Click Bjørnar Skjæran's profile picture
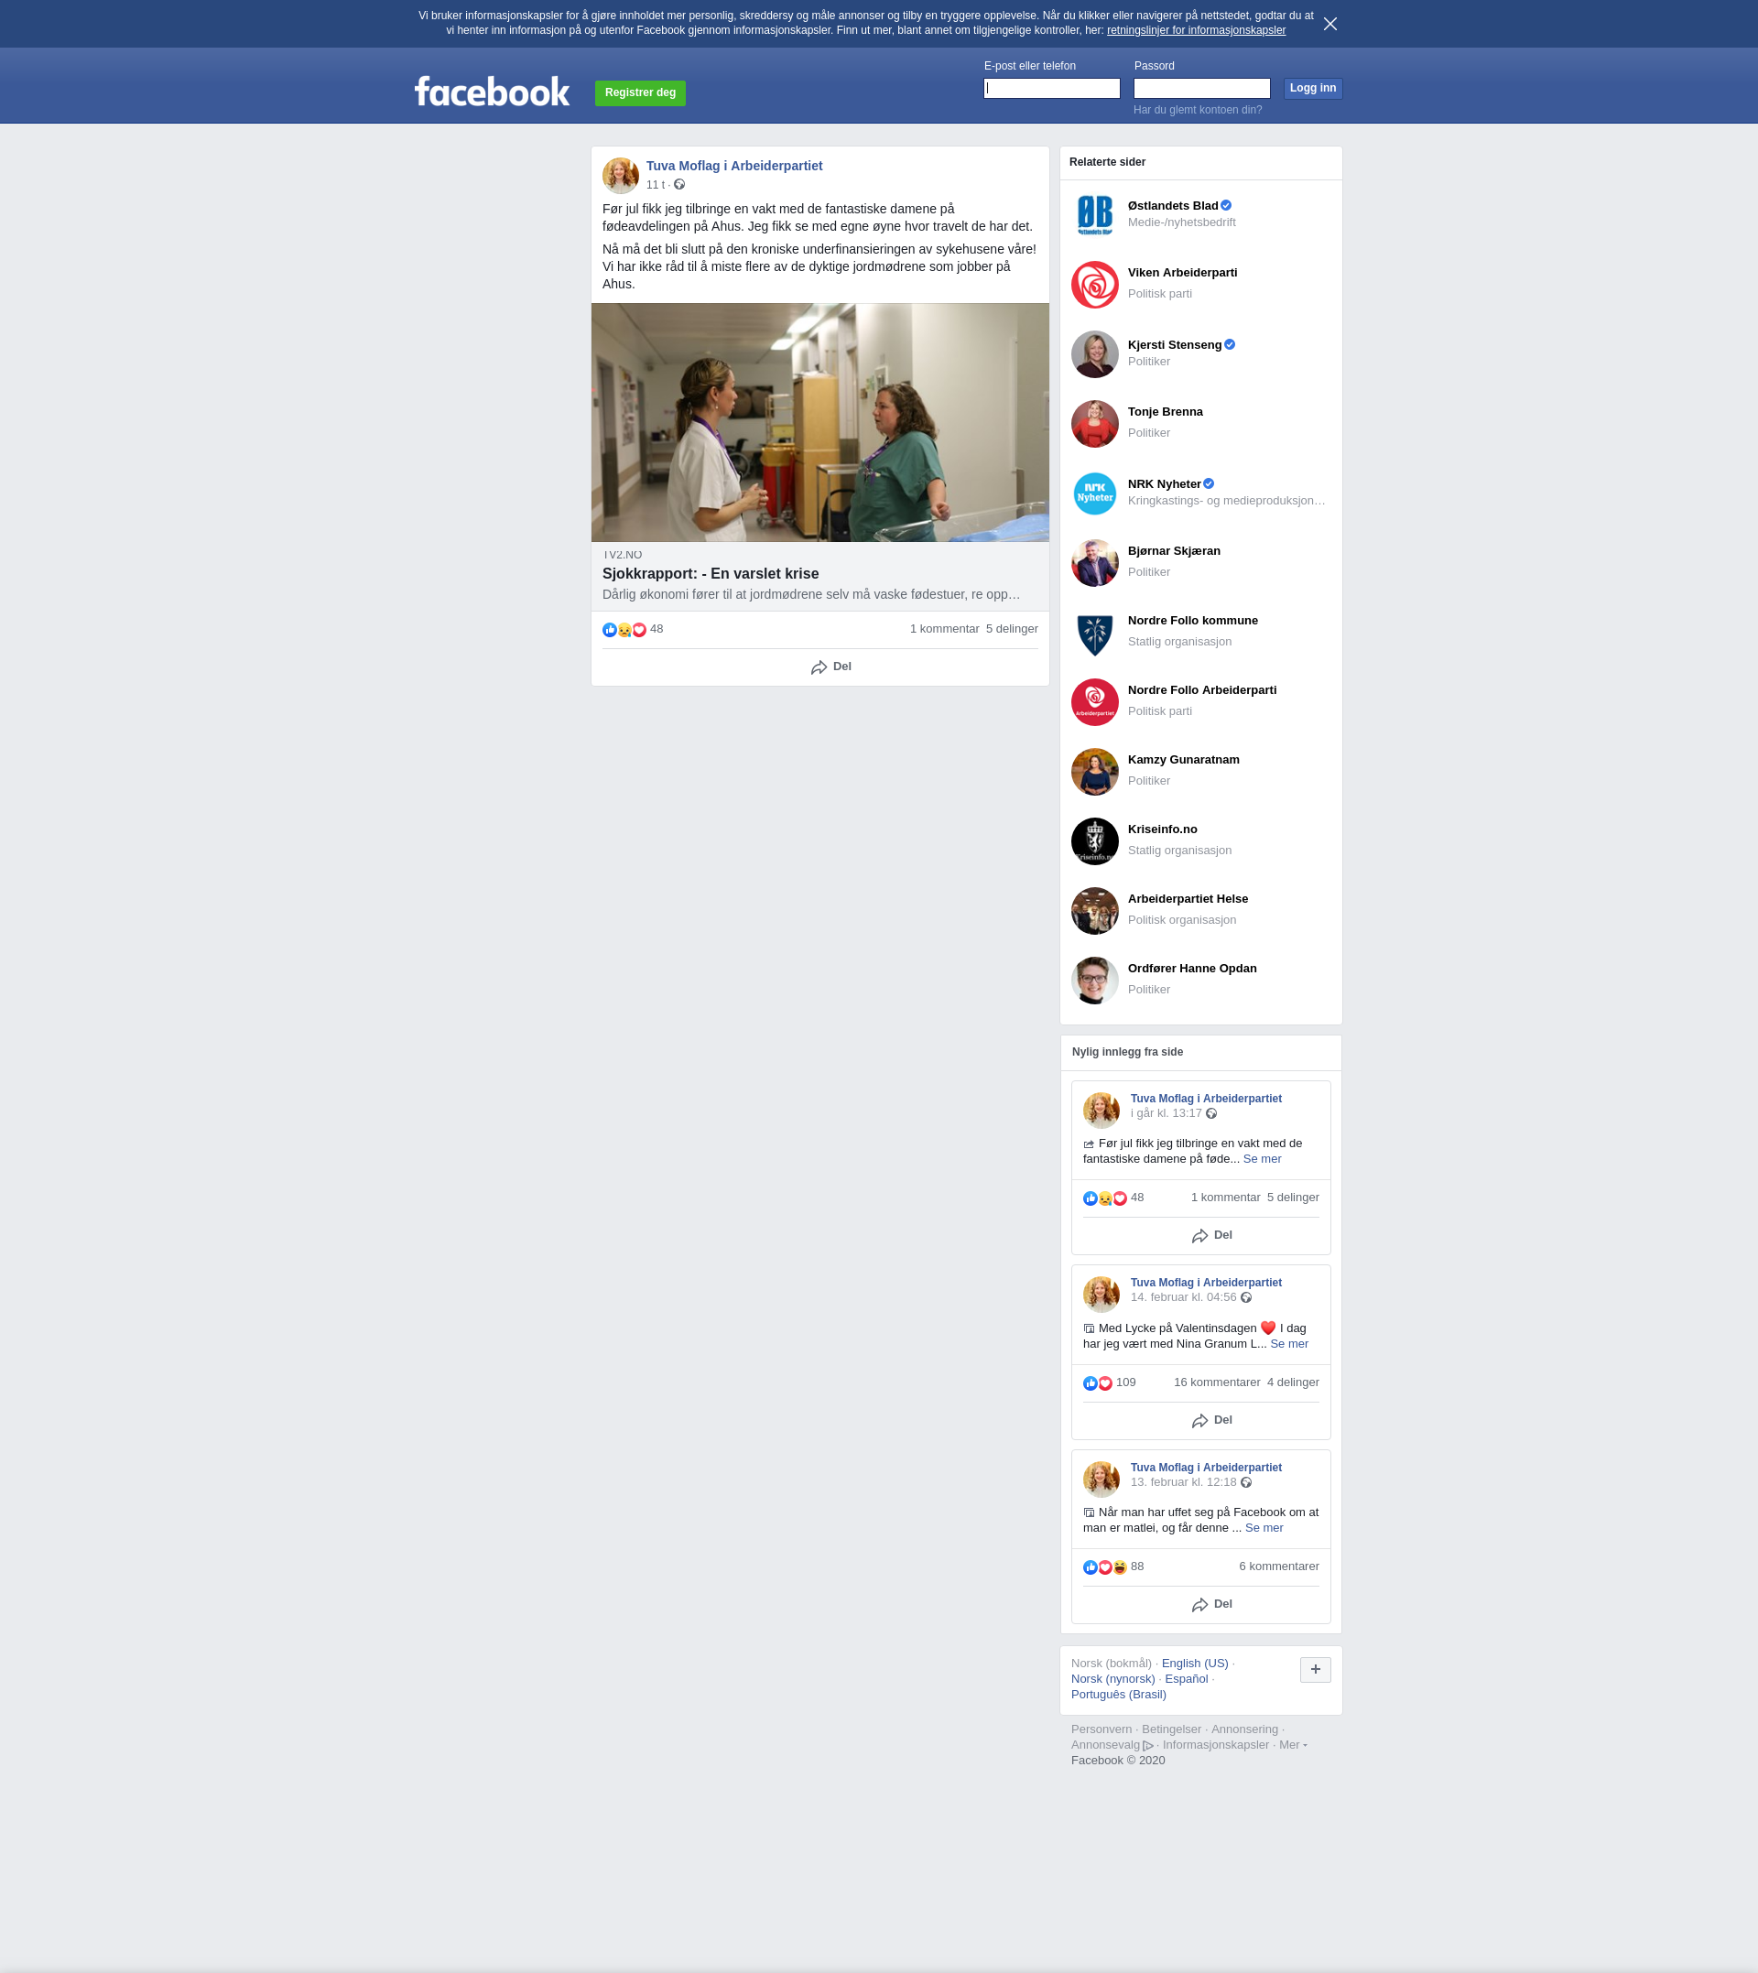 [x=1094, y=563]
